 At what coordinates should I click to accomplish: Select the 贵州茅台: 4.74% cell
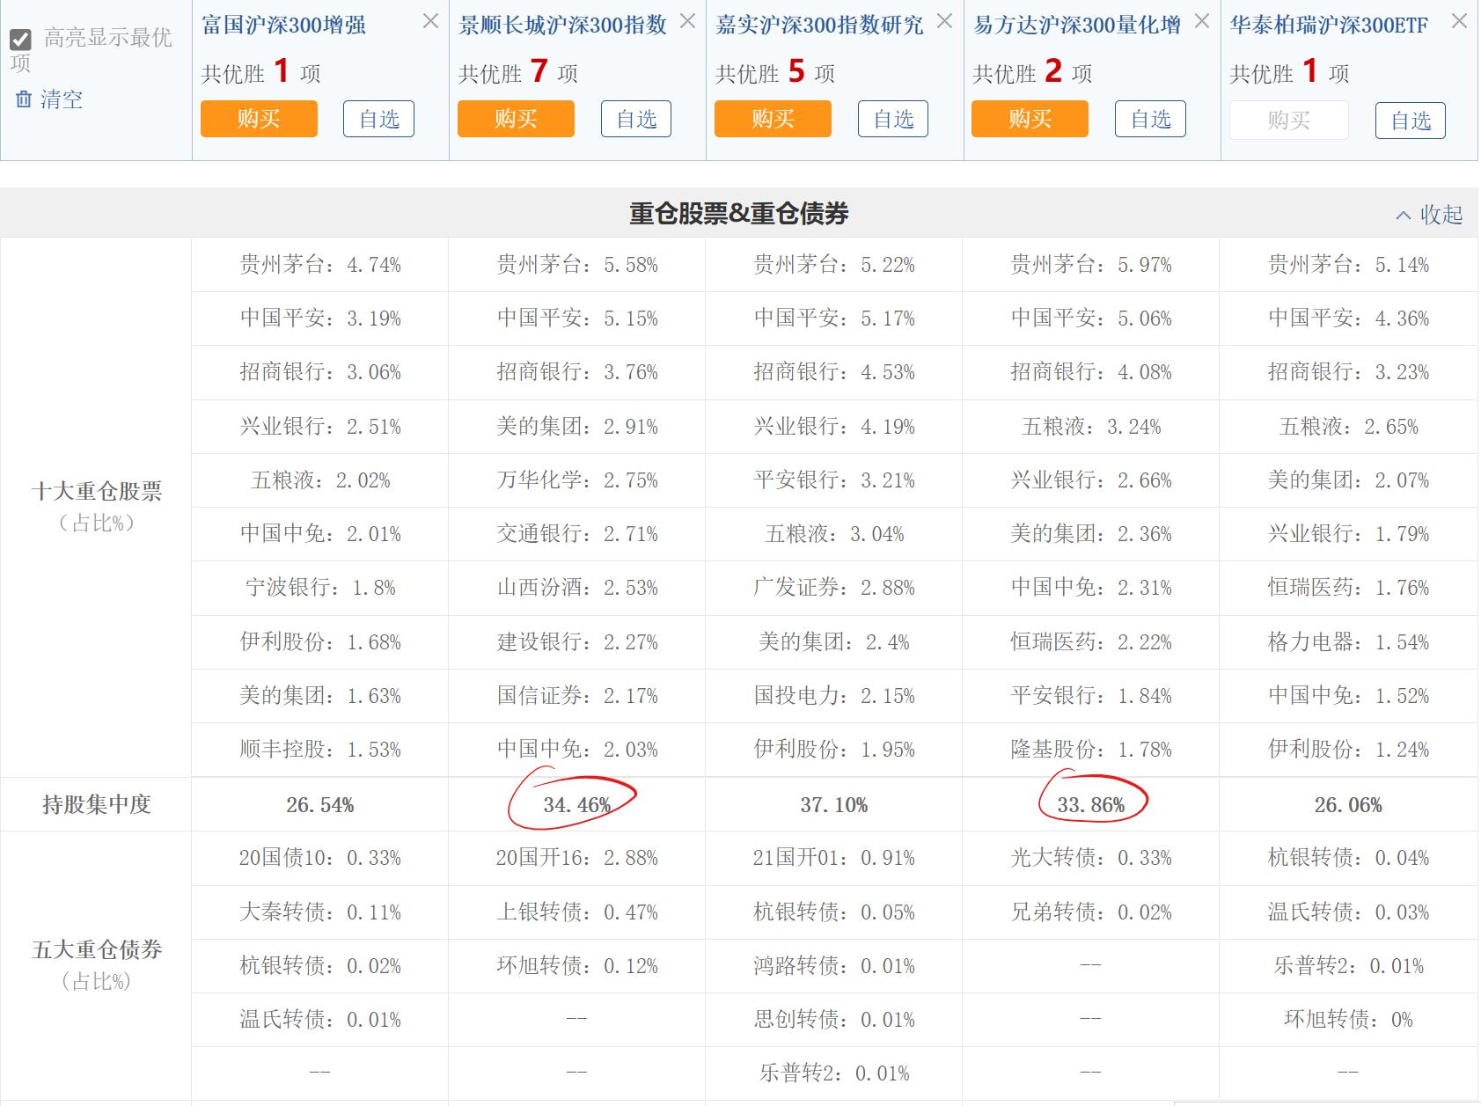(320, 265)
